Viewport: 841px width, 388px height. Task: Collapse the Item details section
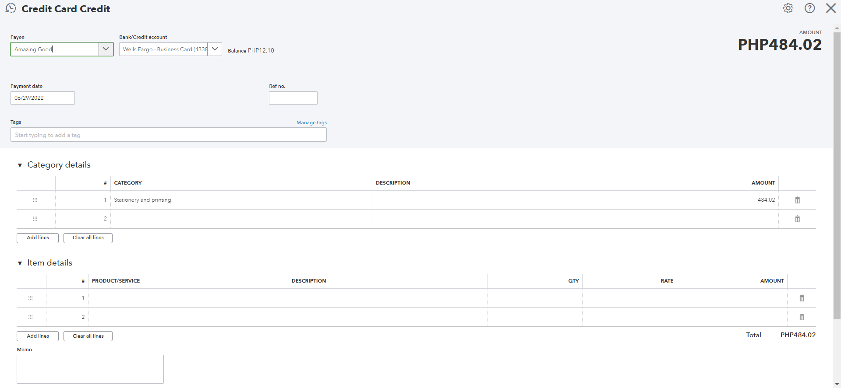20,263
